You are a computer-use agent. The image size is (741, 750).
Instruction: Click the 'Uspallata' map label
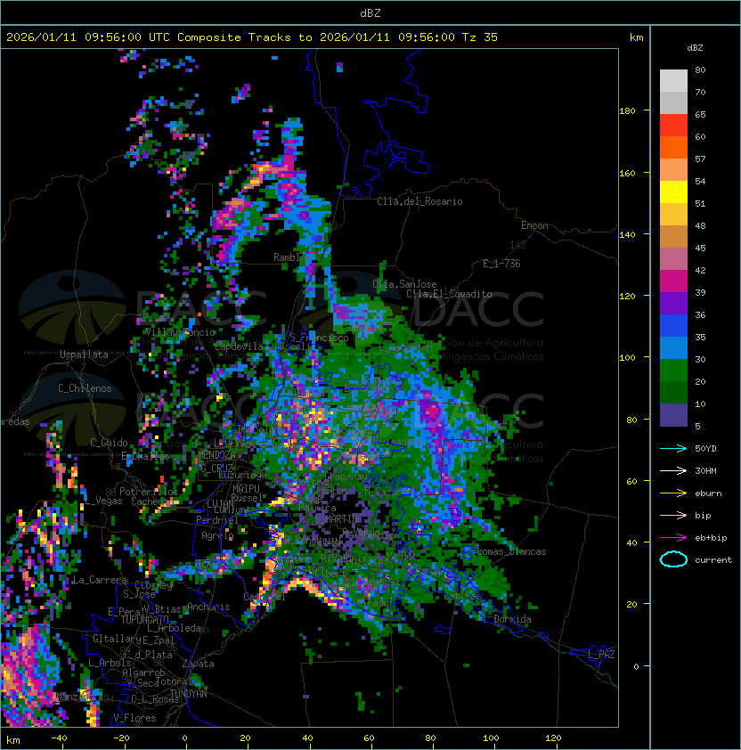84,355
